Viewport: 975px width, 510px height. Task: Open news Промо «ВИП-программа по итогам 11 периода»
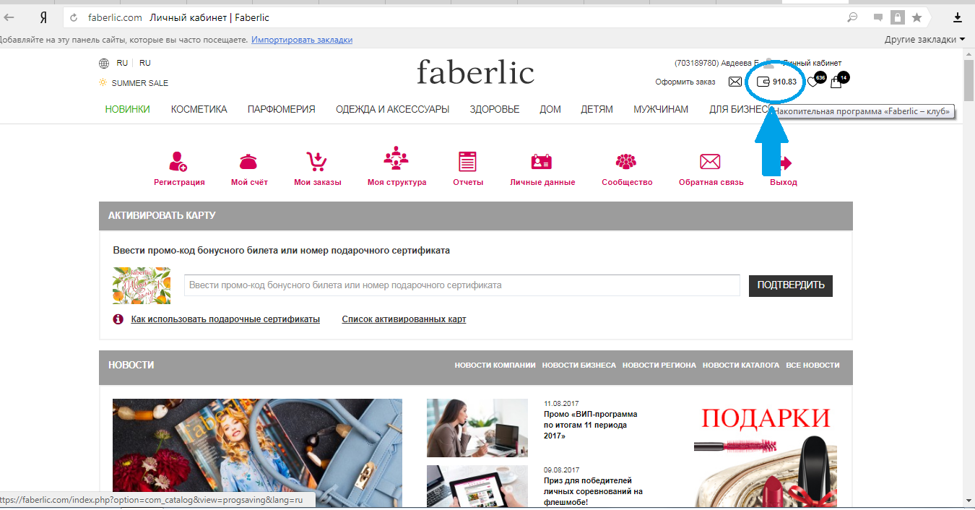[590, 425]
